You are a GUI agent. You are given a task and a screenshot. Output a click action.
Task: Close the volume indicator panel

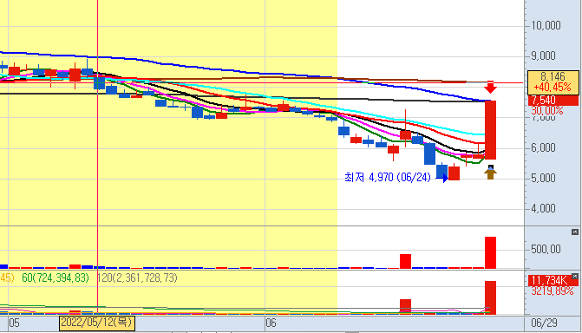click(x=574, y=232)
